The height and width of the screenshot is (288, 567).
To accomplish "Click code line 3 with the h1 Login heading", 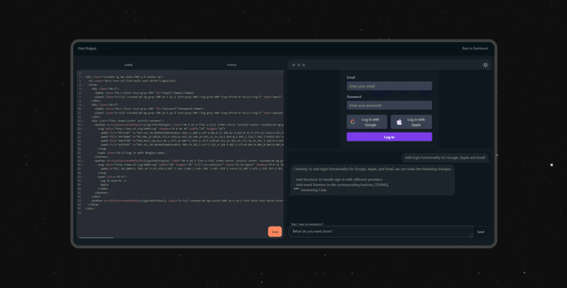I will point(132,81).
